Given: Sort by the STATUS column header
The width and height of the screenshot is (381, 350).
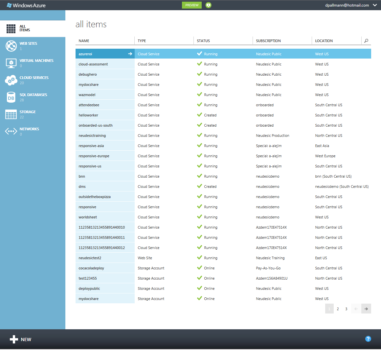Looking at the screenshot, I should coord(203,41).
